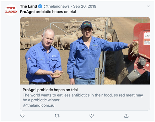Viewport: 155px width, 122px height.
Task: Visit the @thelandnews handle
Action: click(x=57, y=6)
